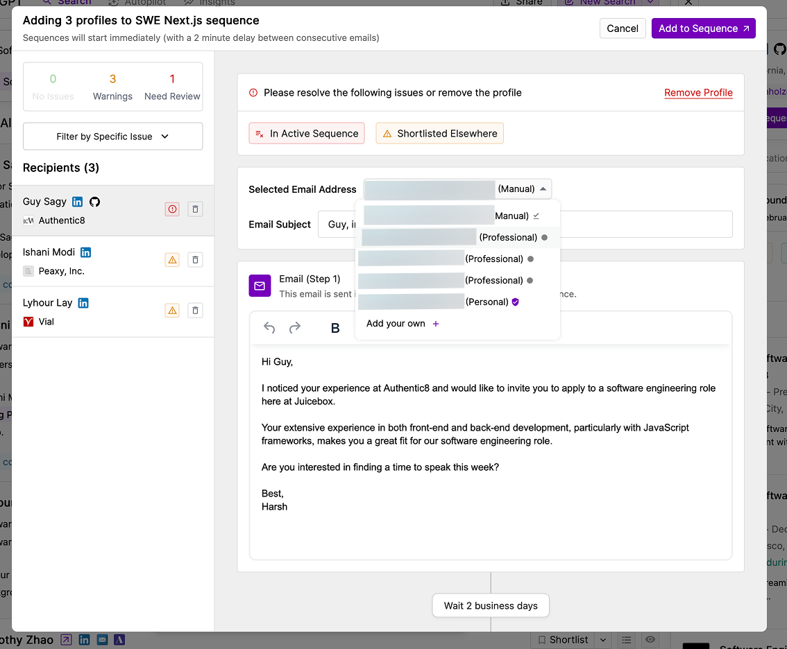Toggle bold formatting in email editor
The height and width of the screenshot is (649, 787).
[335, 328]
